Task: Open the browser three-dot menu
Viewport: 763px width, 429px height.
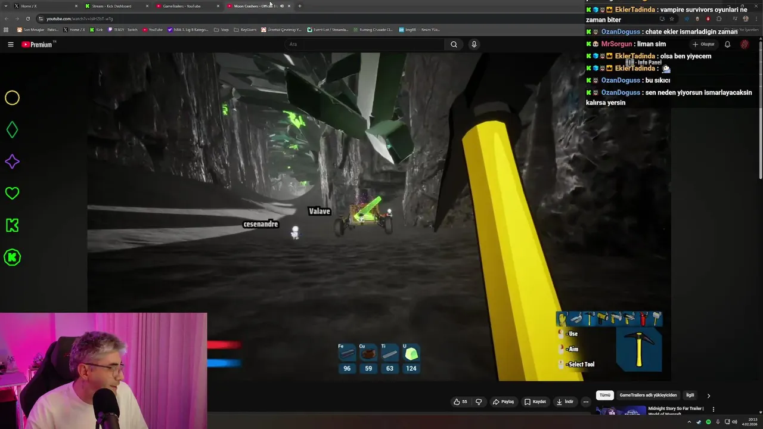Action: pyautogui.click(x=756, y=18)
